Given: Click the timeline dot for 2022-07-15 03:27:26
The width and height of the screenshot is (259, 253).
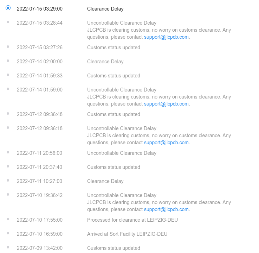Looking at the screenshot, I should pos(8,46).
